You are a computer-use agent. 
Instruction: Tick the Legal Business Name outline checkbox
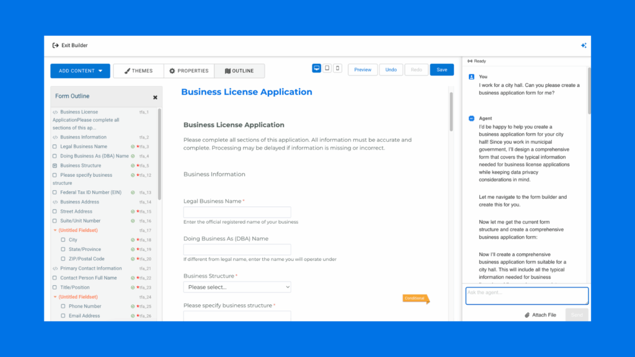point(55,147)
